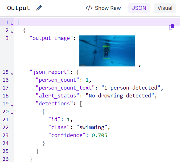Click the confidence value 0.705
Viewport: 180px width, 162px height.
pyautogui.click(x=99, y=135)
